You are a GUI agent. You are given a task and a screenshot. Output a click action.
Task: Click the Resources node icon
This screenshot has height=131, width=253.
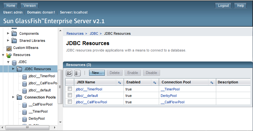(9, 55)
